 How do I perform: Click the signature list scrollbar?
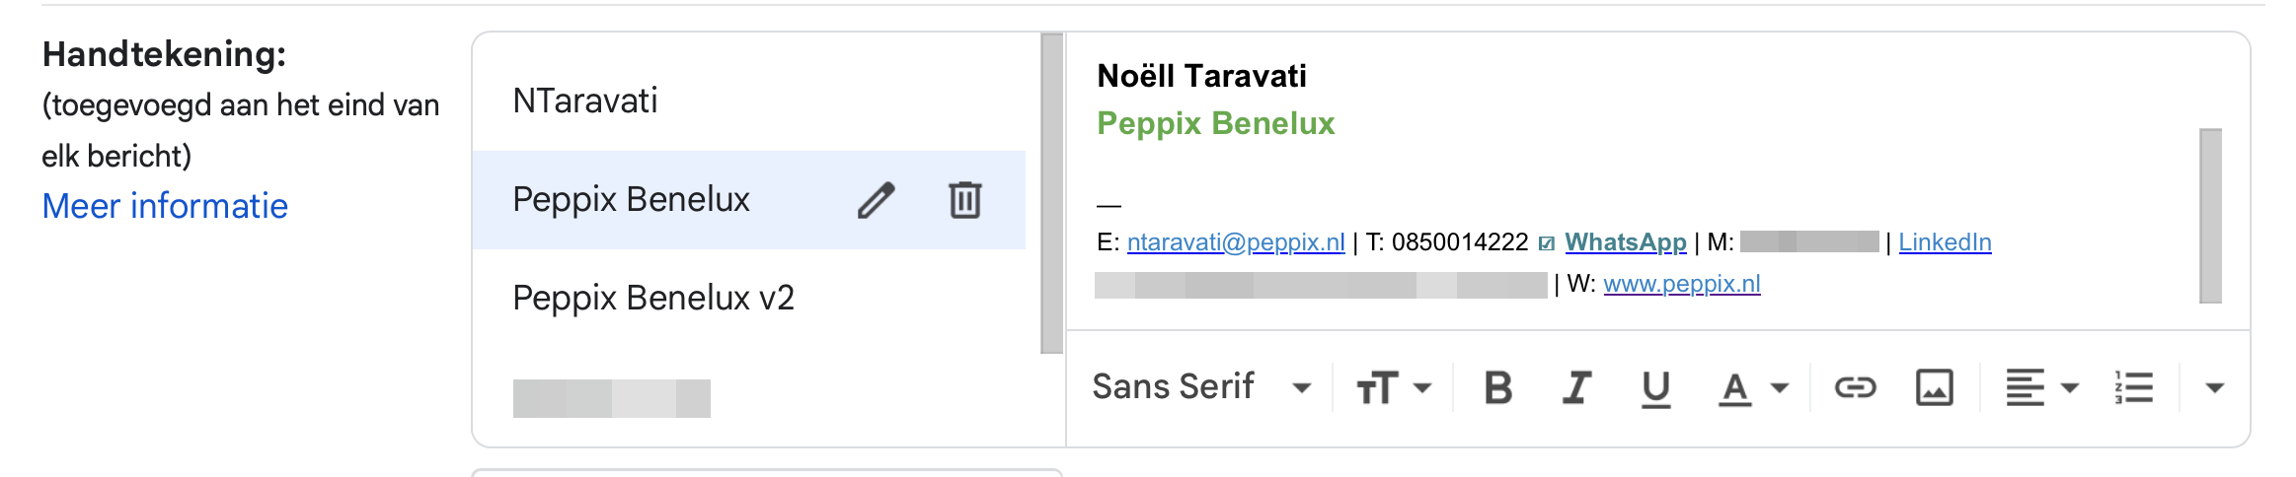[x=1051, y=193]
